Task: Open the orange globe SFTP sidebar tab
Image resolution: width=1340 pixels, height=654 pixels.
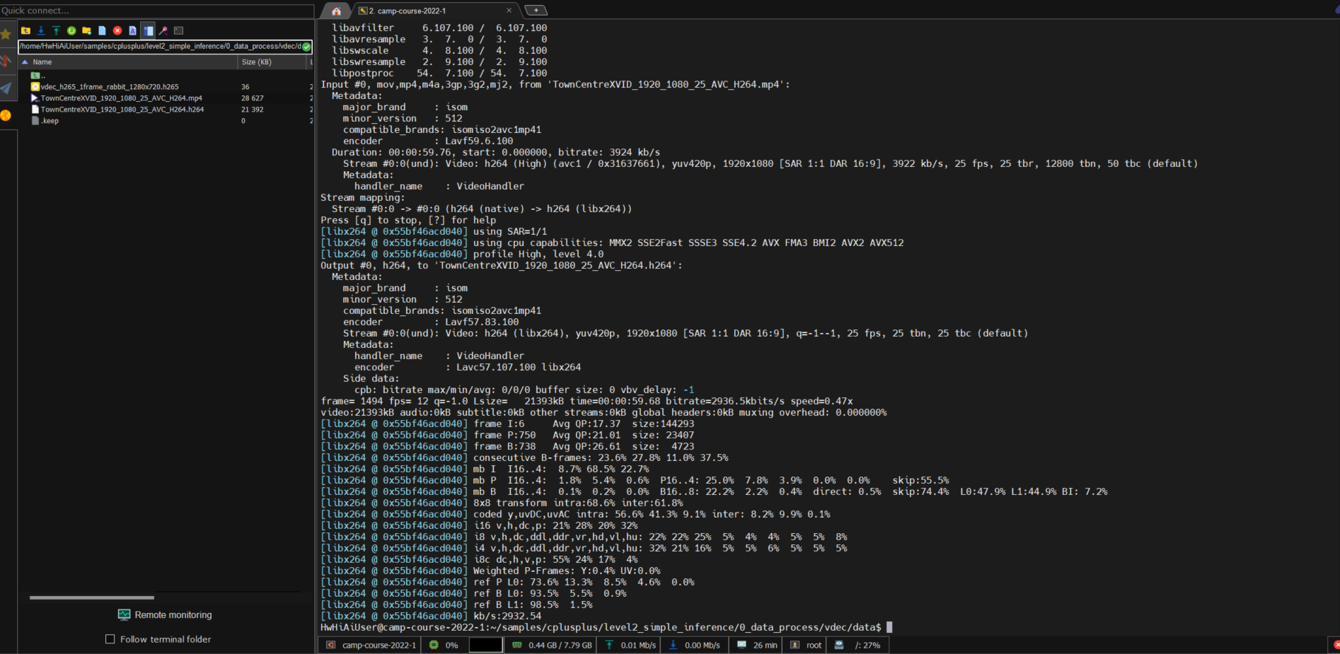Action: click(6, 115)
